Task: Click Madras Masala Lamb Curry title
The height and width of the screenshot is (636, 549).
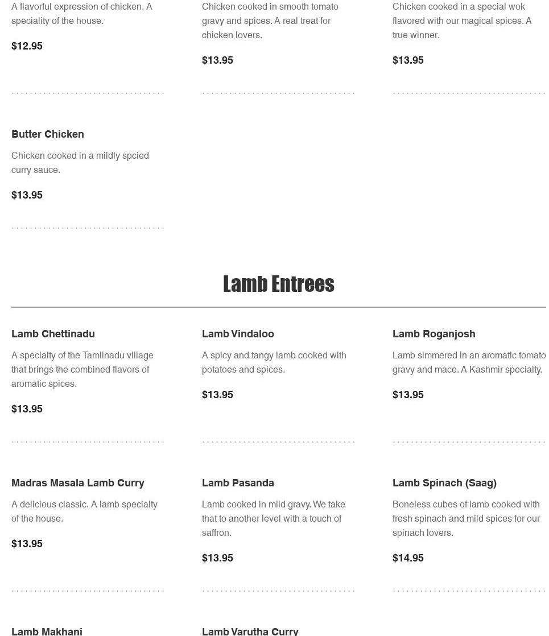Action: [78, 483]
